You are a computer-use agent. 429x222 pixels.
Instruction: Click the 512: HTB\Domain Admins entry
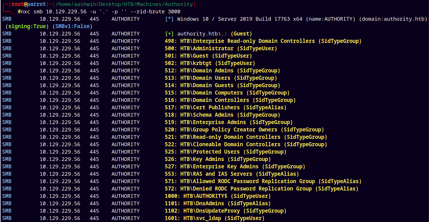pyautogui.click(x=222, y=71)
